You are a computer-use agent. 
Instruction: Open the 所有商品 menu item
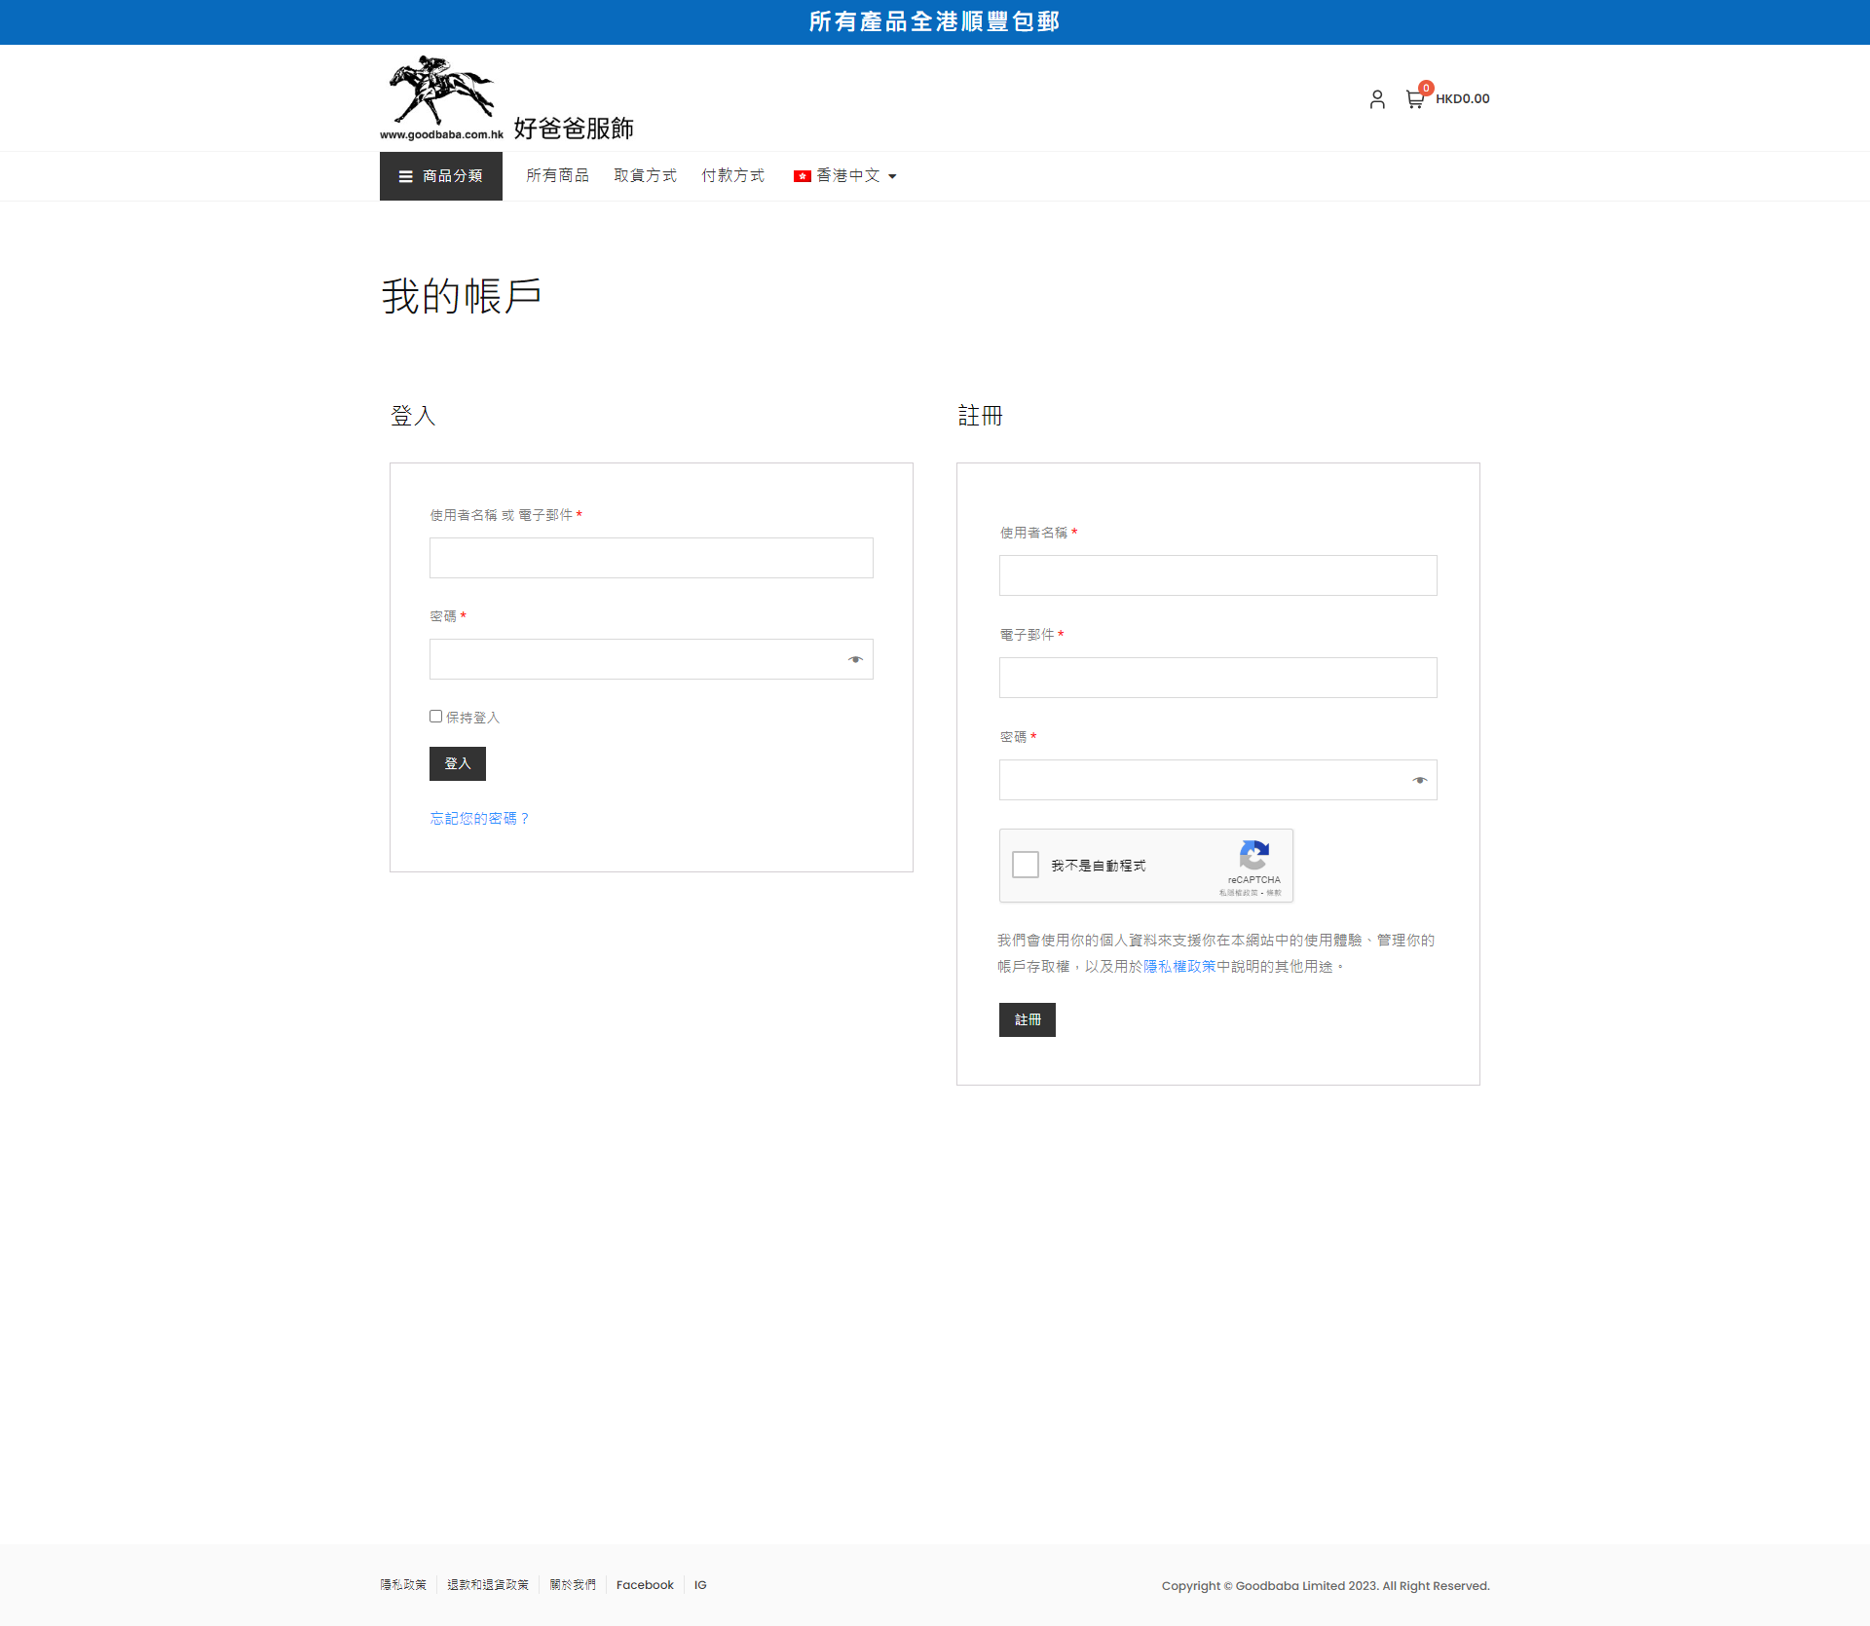pyautogui.click(x=557, y=176)
